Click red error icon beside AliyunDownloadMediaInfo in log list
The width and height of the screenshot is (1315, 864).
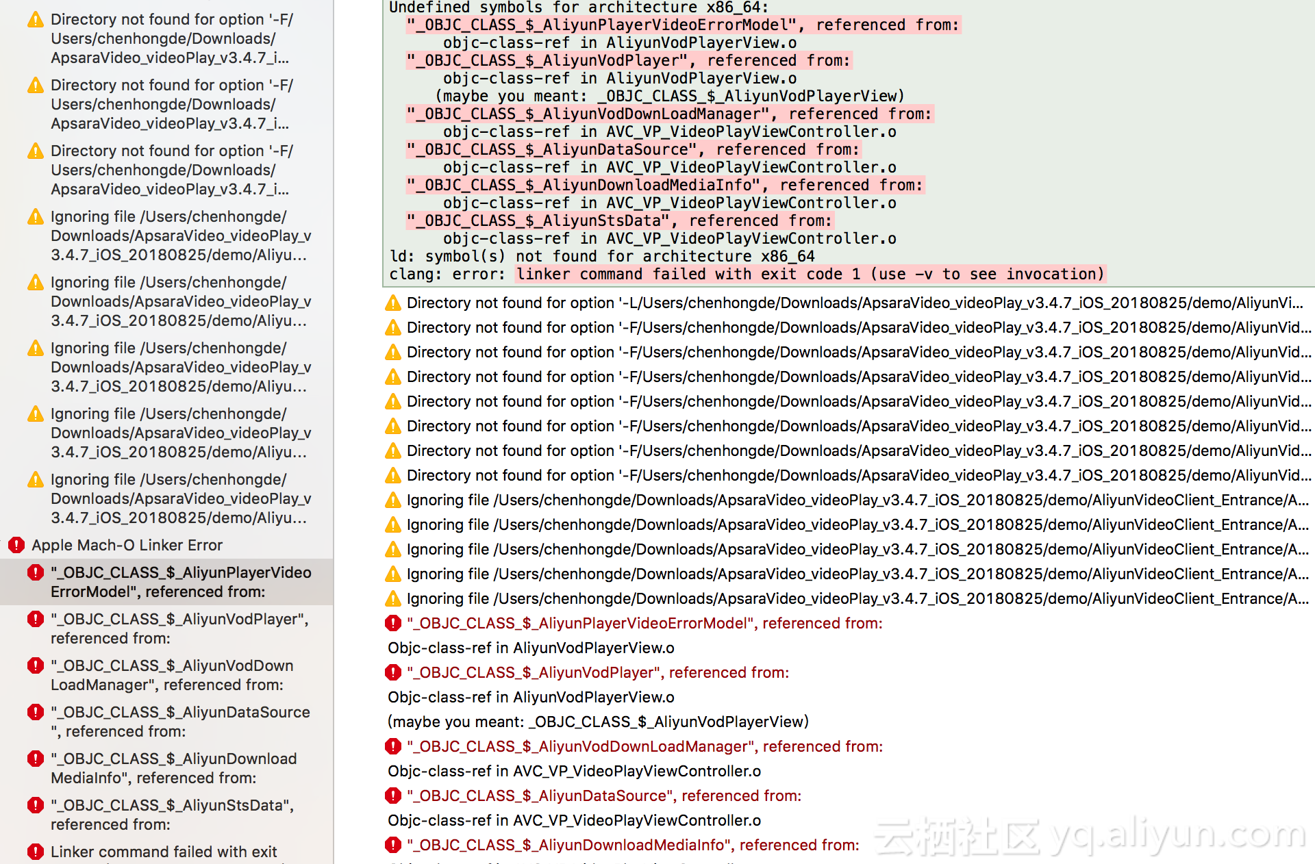coord(393,845)
